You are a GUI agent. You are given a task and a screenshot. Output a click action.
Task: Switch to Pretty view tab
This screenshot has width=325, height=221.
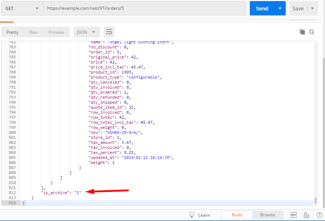(13, 32)
